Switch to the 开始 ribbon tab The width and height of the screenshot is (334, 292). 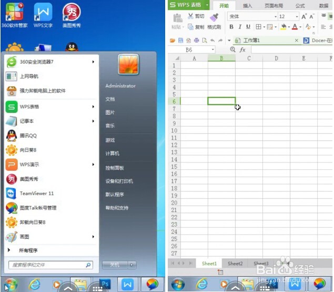click(224, 6)
